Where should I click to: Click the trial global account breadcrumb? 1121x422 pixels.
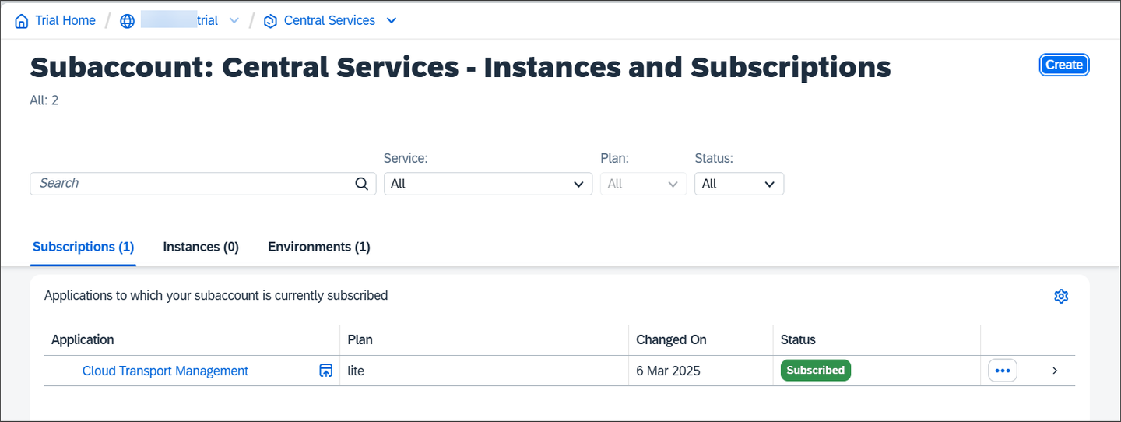[x=179, y=21]
